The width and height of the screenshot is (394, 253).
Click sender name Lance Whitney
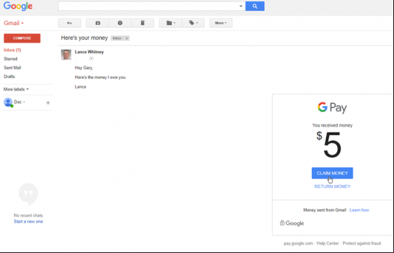89,52
